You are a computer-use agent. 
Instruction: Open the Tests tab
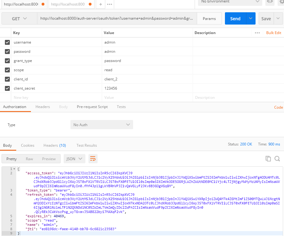(x=121, y=107)
